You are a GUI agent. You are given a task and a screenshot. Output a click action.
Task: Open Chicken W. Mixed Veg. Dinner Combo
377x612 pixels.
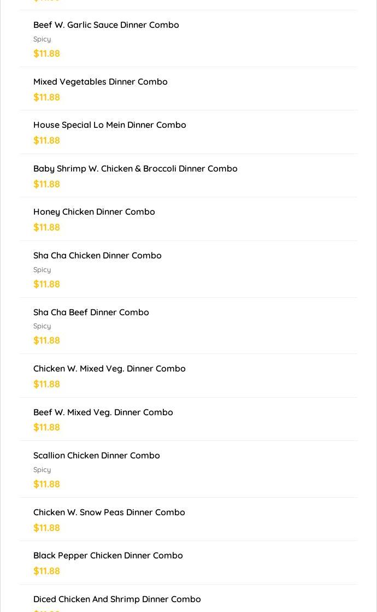click(x=188, y=376)
